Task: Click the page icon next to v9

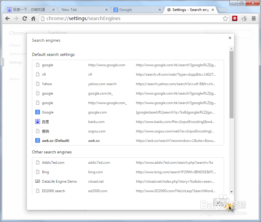Action: (38, 74)
